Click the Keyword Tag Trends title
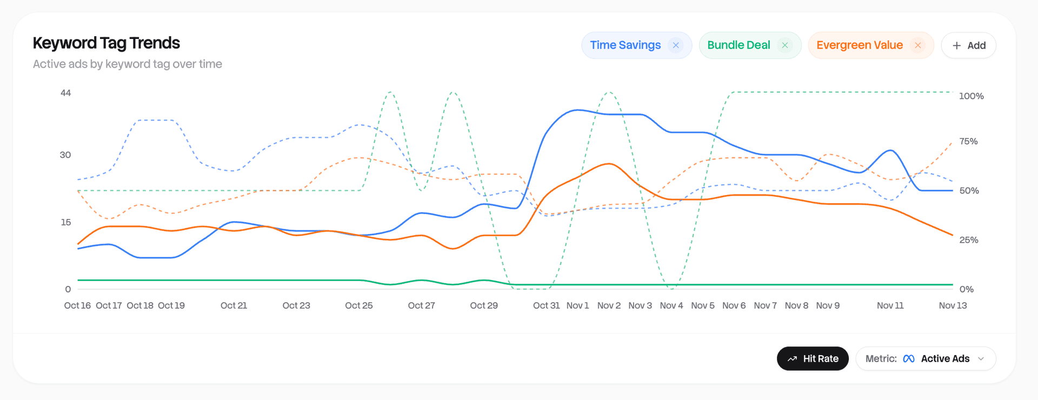The width and height of the screenshot is (1038, 400). pyautogui.click(x=107, y=43)
